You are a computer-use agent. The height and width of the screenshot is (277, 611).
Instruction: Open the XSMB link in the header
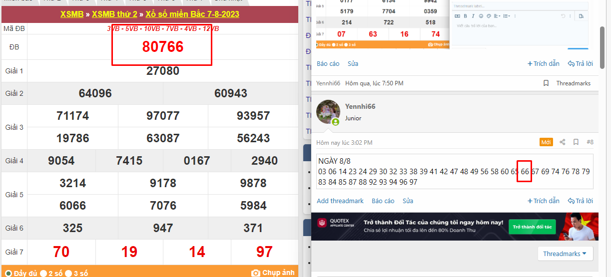point(72,14)
